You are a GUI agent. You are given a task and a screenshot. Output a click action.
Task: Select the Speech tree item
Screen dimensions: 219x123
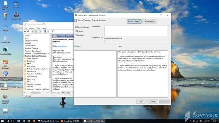tap(27, 36)
